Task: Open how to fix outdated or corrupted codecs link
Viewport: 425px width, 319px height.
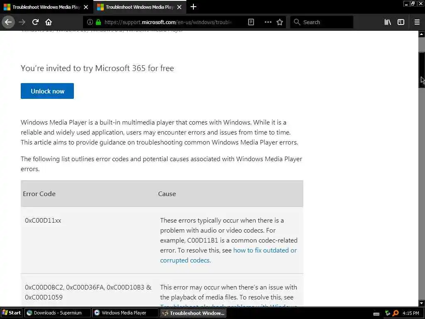Action: [229, 255]
